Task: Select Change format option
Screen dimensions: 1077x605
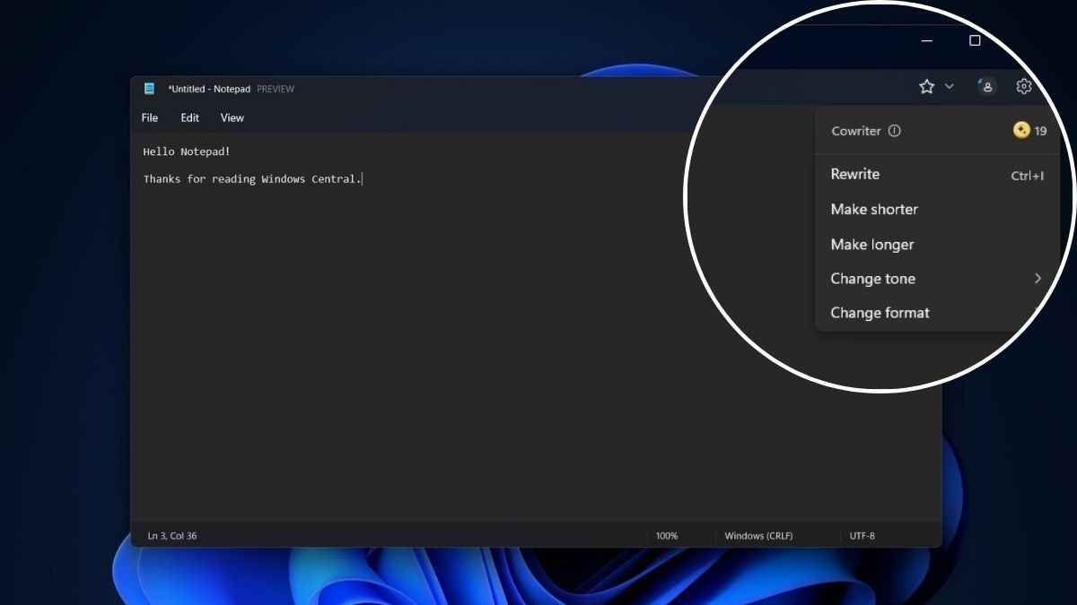Action: pos(880,313)
